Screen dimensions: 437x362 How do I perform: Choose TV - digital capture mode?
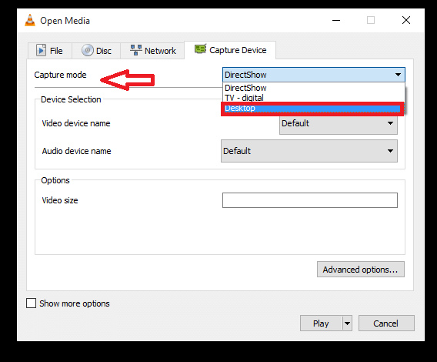[x=314, y=98]
